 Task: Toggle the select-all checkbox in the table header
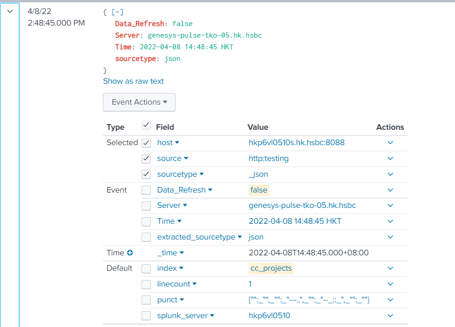(146, 125)
